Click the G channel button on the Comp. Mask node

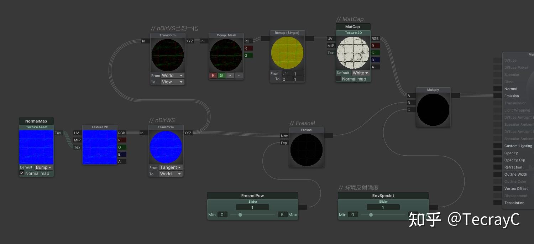[x=221, y=76]
